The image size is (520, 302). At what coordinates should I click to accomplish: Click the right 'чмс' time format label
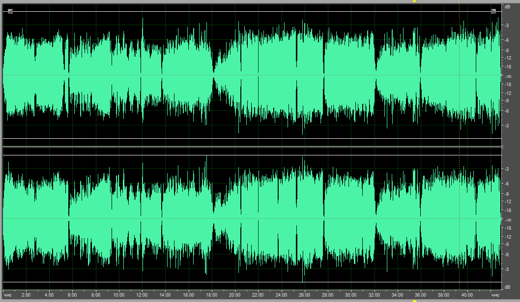[x=495, y=295]
